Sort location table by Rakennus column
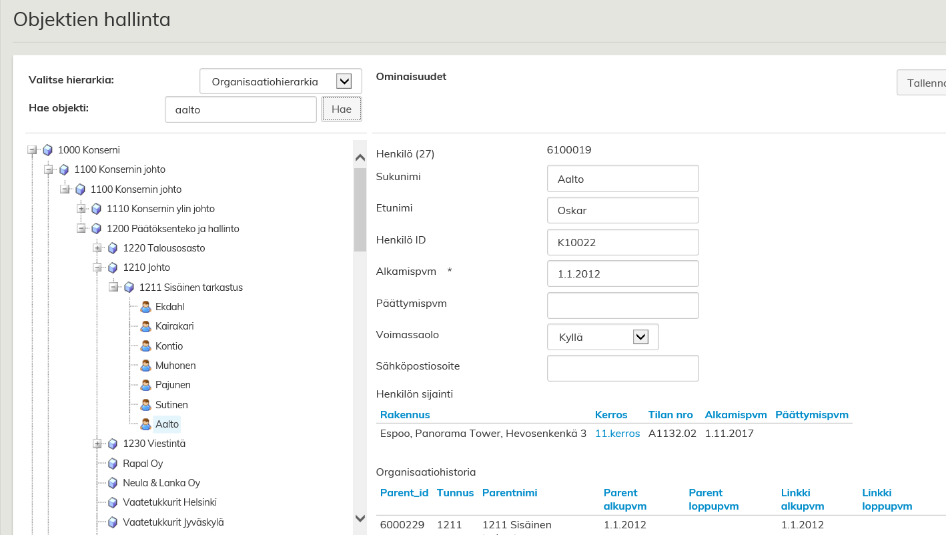The image size is (946, 535). 405,415
